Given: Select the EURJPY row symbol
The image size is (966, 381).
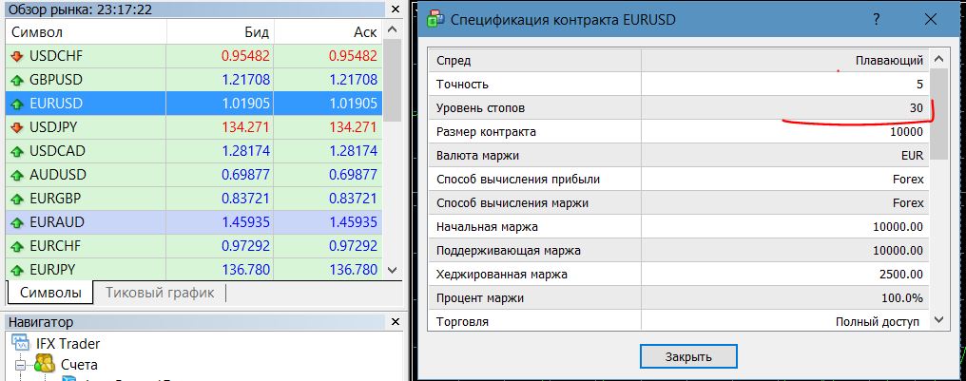Looking at the screenshot, I should (53, 270).
